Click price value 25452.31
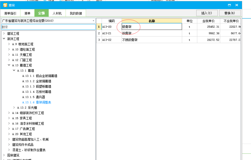This screenshot has height=160, width=251. coord(213,27)
